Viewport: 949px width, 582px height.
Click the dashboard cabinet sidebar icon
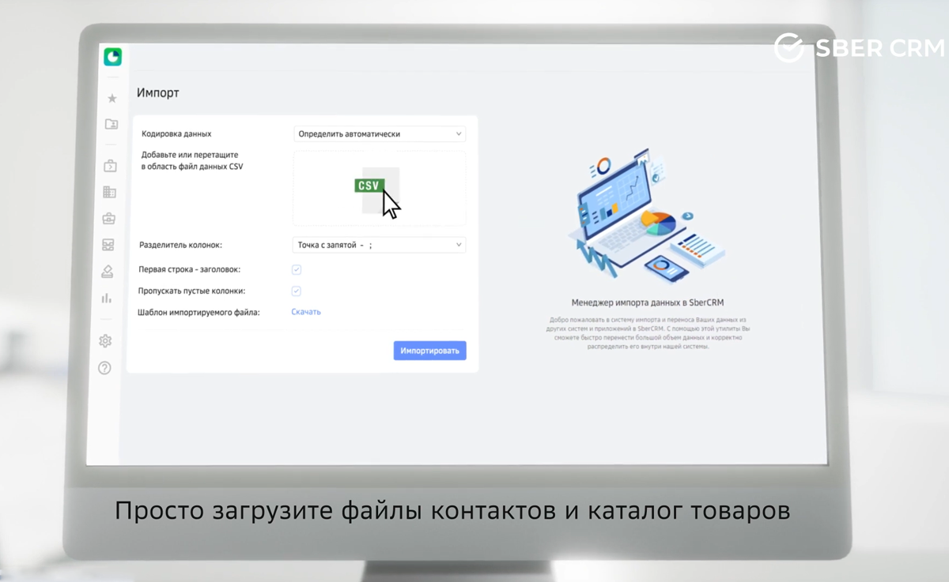(108, 245)
